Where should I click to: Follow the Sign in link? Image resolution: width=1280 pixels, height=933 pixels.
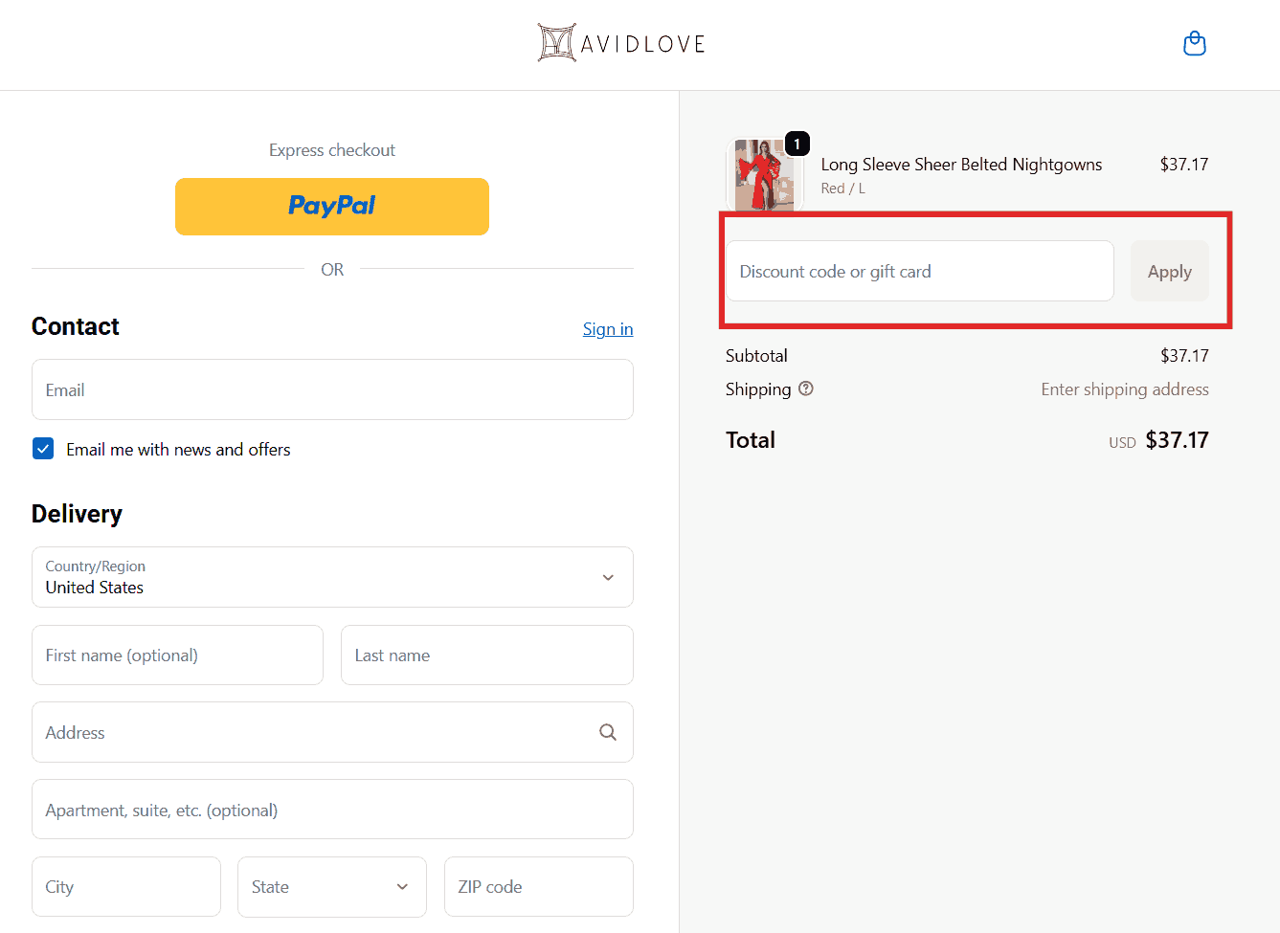(x=607, y=329)
